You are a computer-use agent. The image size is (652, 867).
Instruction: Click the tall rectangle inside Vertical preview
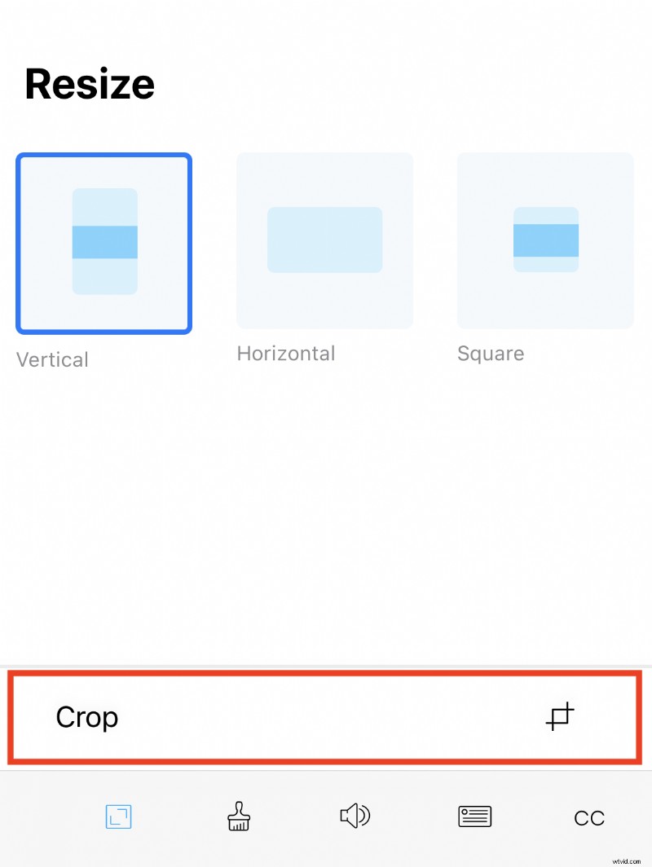click(x=104, y=204)
